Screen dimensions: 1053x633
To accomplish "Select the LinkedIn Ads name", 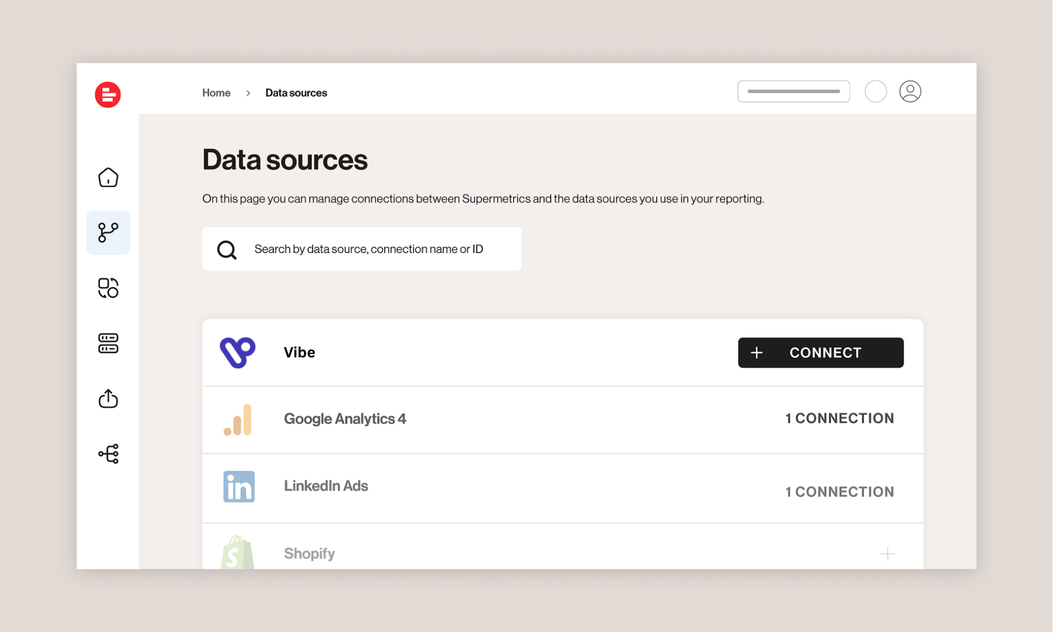I will [x=326, y=486].
